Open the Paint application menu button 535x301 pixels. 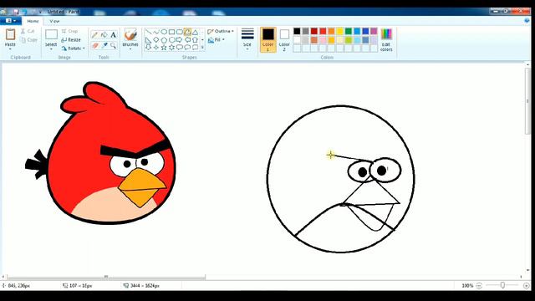(11, 21)
